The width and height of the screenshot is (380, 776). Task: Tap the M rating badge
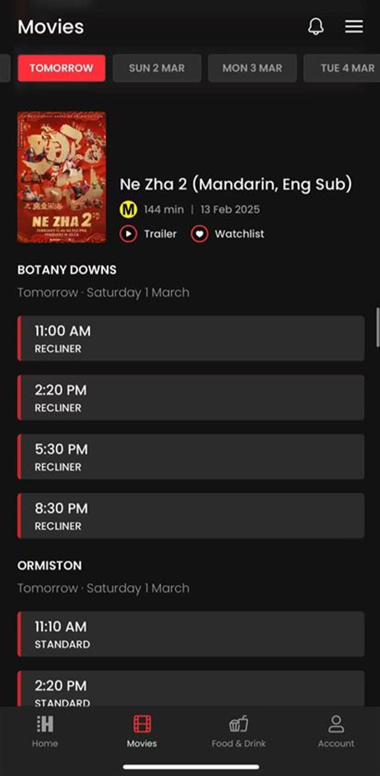[x=128, y=210]
